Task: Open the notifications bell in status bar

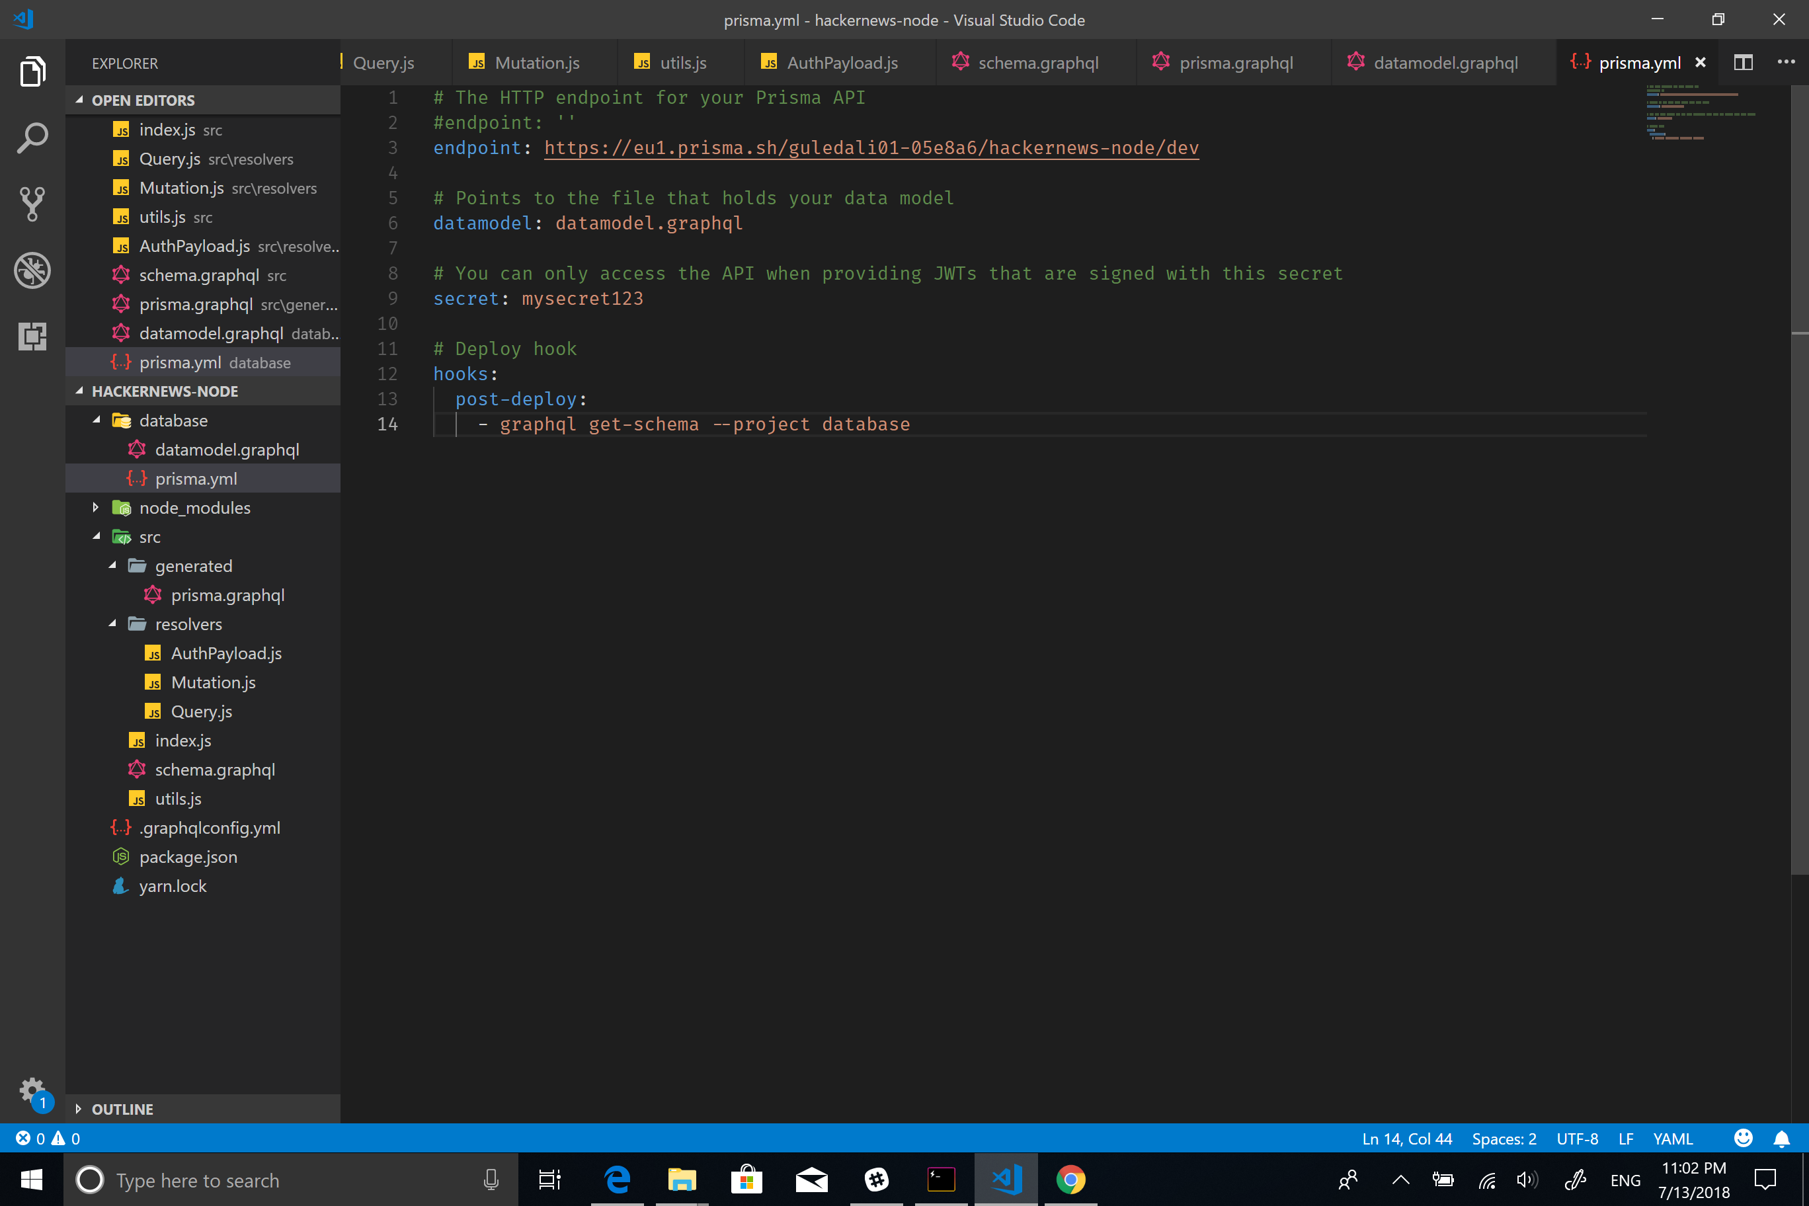Action: [x=1781, y=1139]
